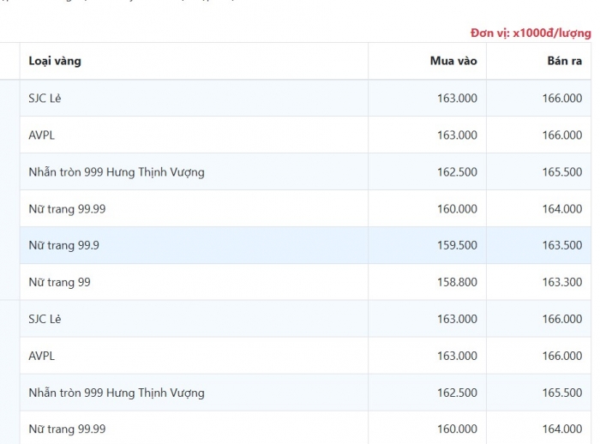Click the bottom "Nữ trang 99.99" entry
This screenshot has width=600, height=444.
tap(67, 429)
